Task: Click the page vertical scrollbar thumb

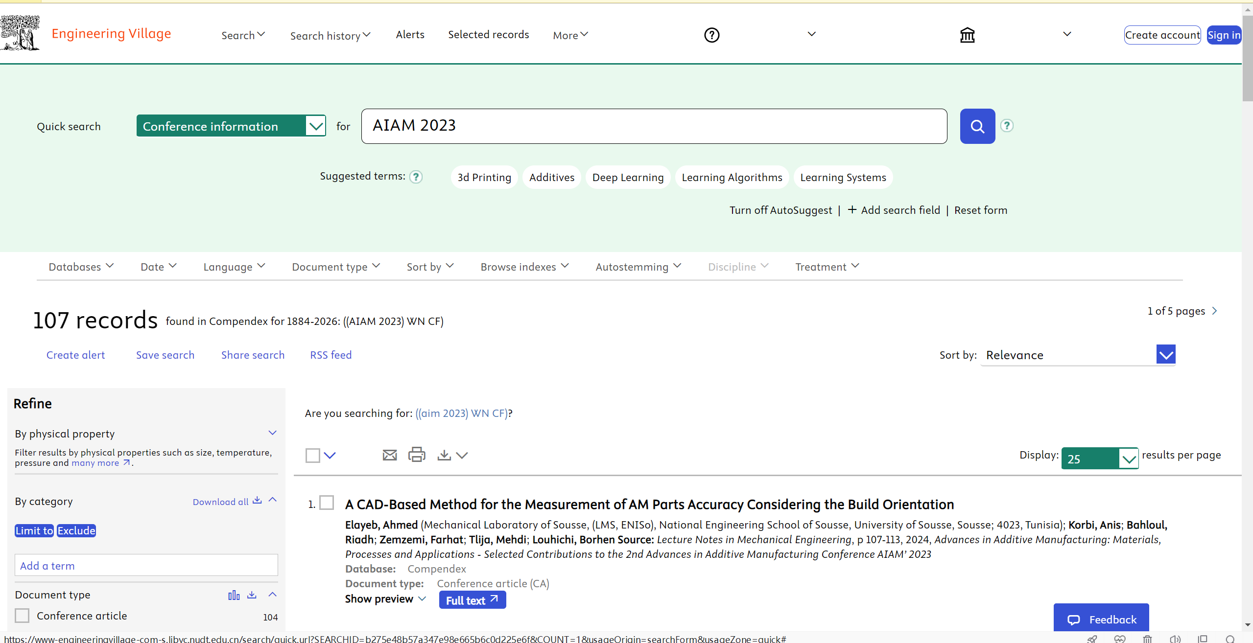Action: click(x=1247, y=59)
